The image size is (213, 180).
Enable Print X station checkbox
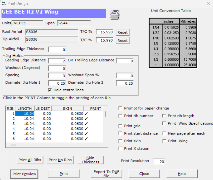(x=120, y=149)
